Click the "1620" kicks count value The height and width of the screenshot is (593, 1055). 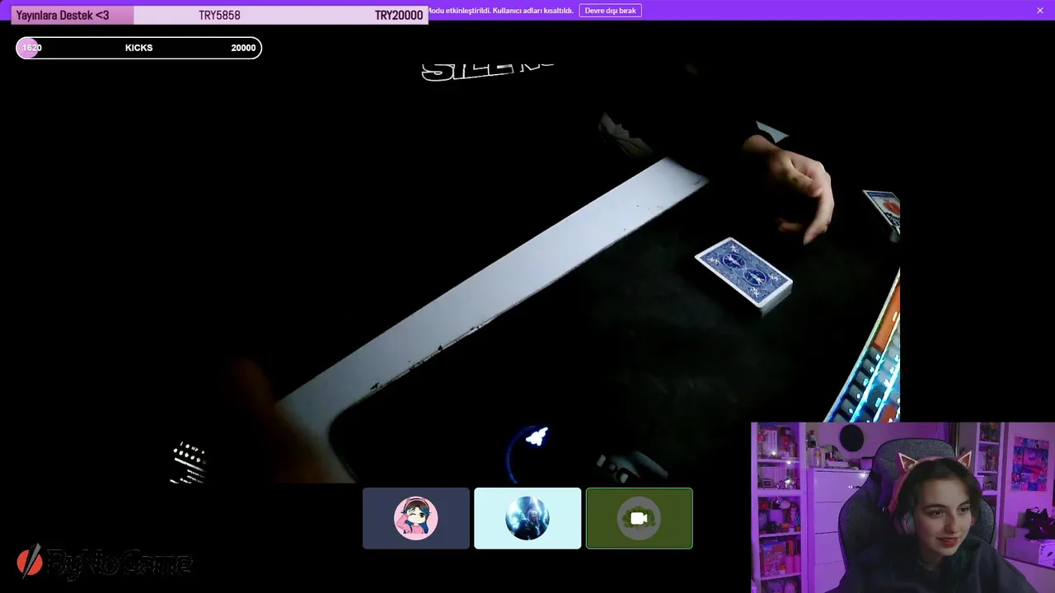point(31,48)
